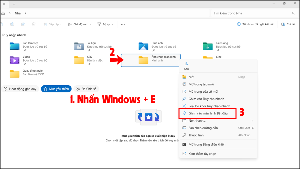The width and height of the screenshot is (300, 169).
Task: Choose Mở trong Bảng điều khiển
Action: [218, 144]
